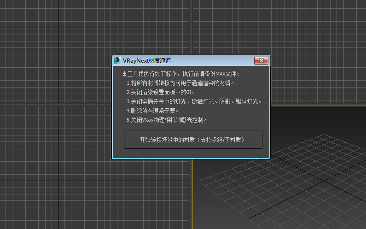Screen dimensions: 366x229
Task: Click the line 3.关闭全局开关中的灯光、隐藏灯光
Action: point(194,101)
